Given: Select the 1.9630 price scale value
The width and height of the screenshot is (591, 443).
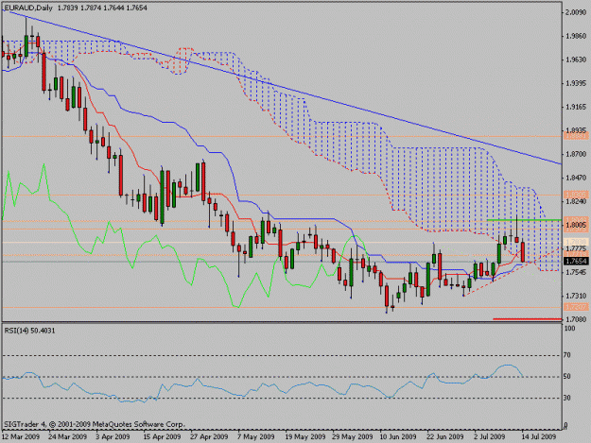Looking at the screenshot, I should coord(576,60).
